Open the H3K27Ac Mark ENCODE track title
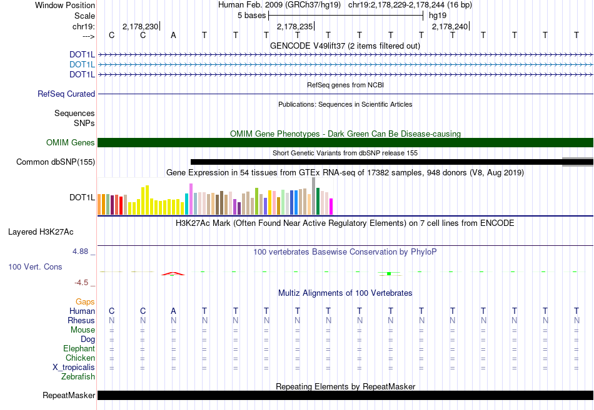The height and width of the screenshot is (410, 594). click(x=345, y=223)
